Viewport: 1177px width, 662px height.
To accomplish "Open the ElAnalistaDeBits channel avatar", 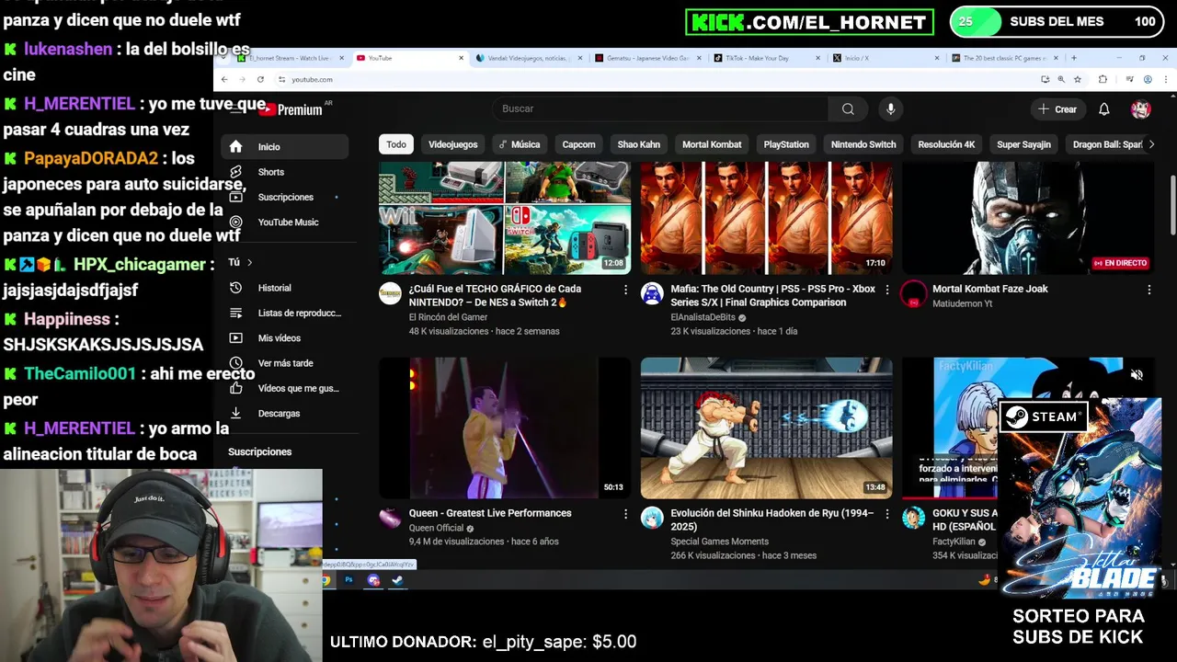I will [652, 293].
